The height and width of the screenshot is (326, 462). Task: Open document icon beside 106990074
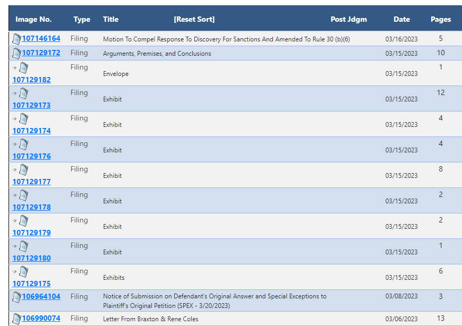17,319
